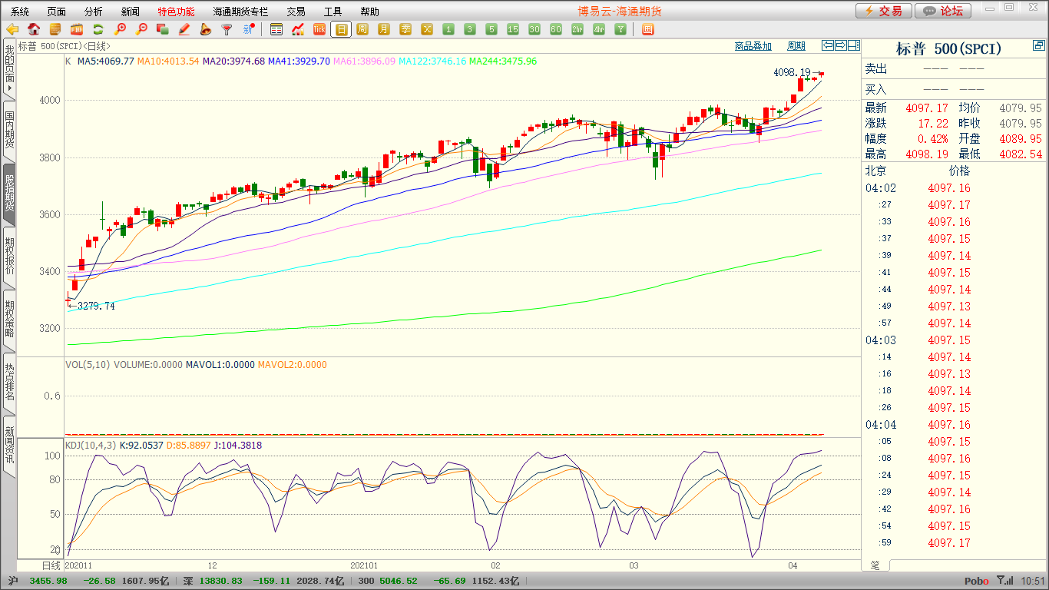Open the 新 news icon
Image resolution: width=1049 pixels, height=590 pixels.
pos(248,29)
